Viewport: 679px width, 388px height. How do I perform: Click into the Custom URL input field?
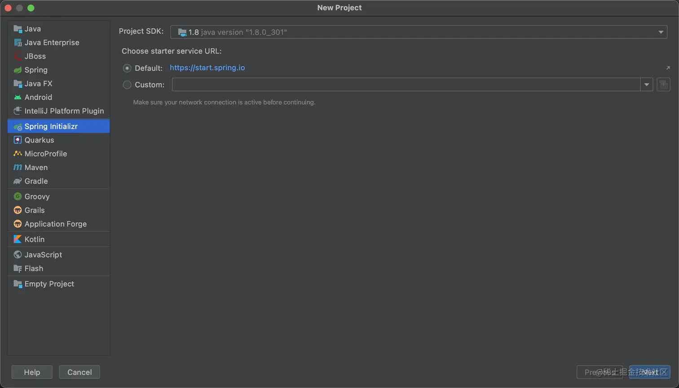(x=406, y=84)
